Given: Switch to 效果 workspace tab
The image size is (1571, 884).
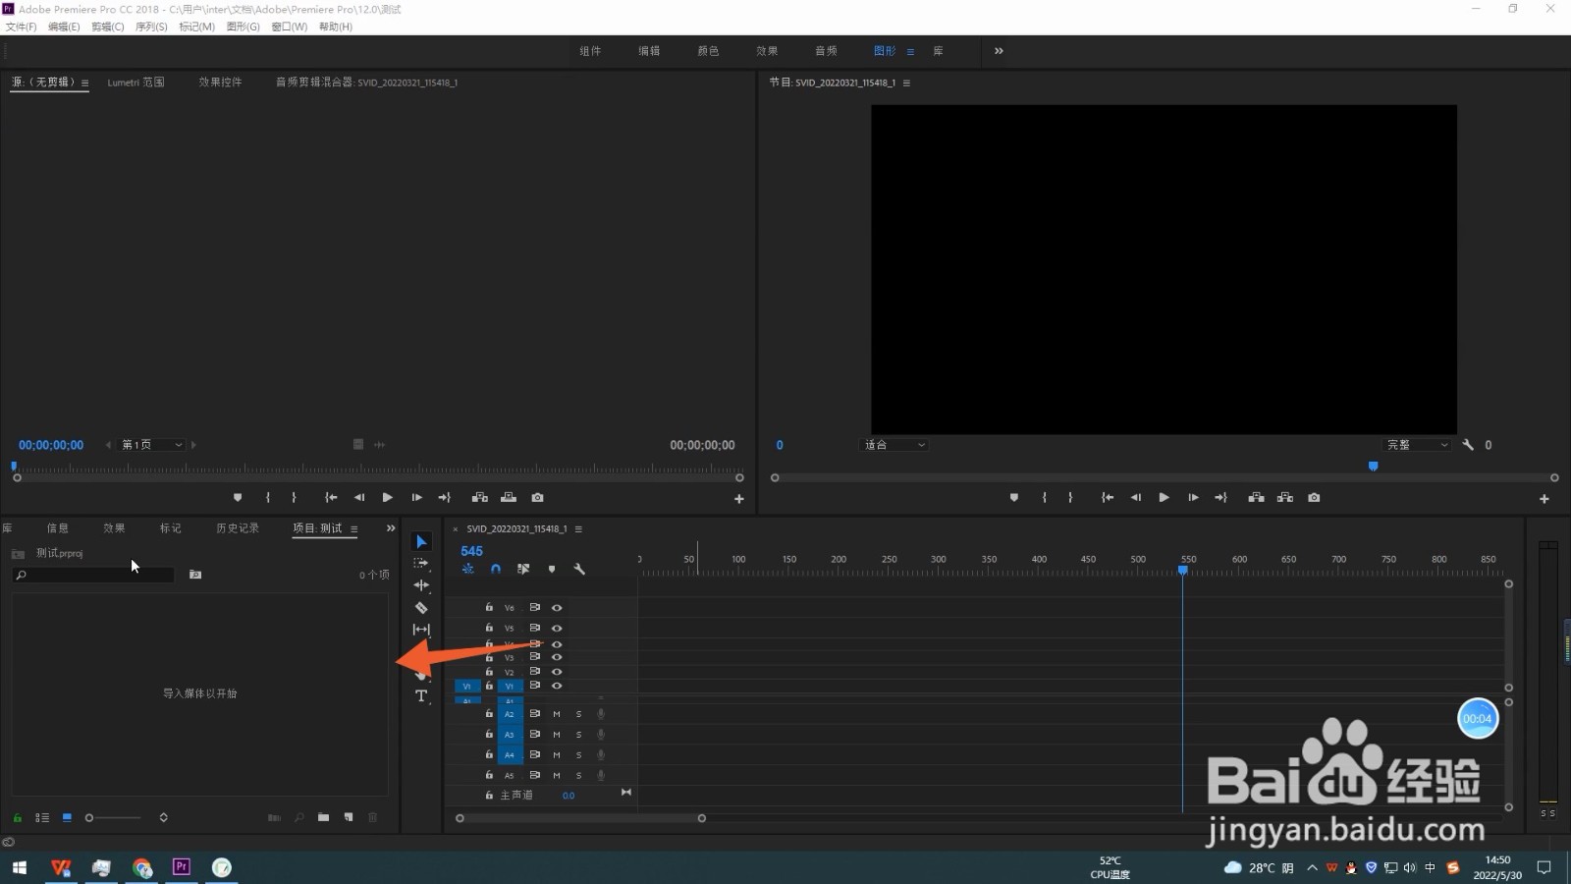Looking at the screenshot, I should click(x=767, y=51).
